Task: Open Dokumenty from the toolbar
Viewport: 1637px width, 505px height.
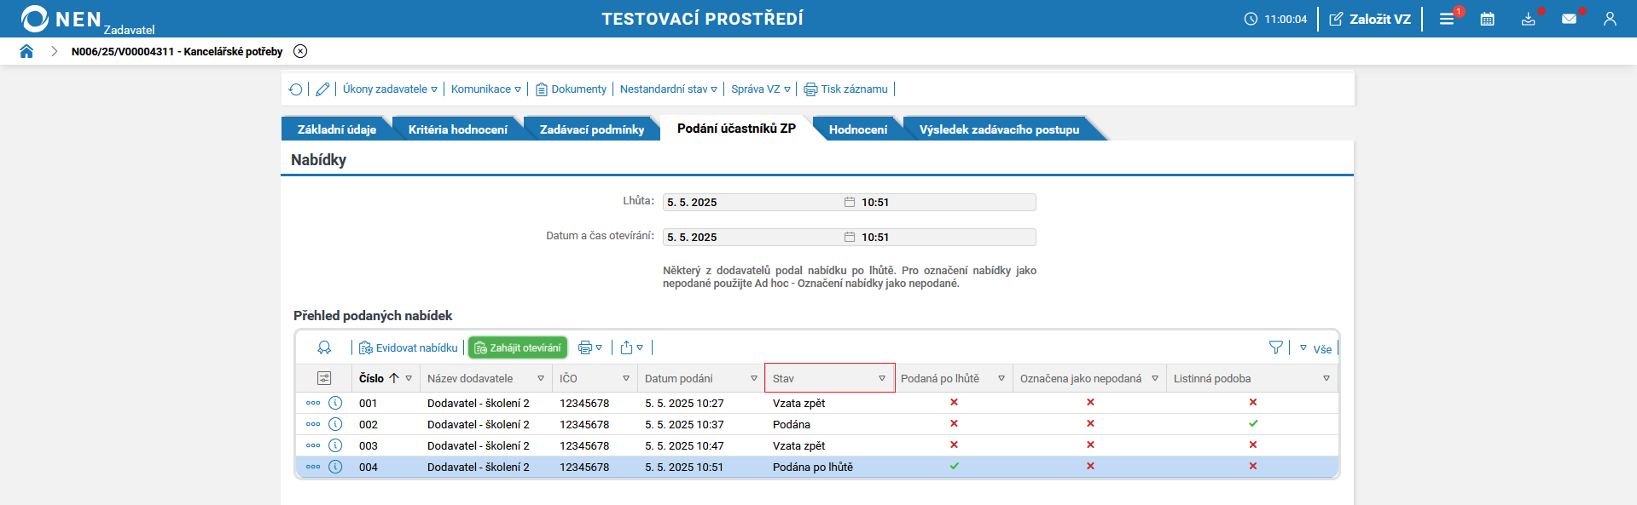Action: coord(571,89)
